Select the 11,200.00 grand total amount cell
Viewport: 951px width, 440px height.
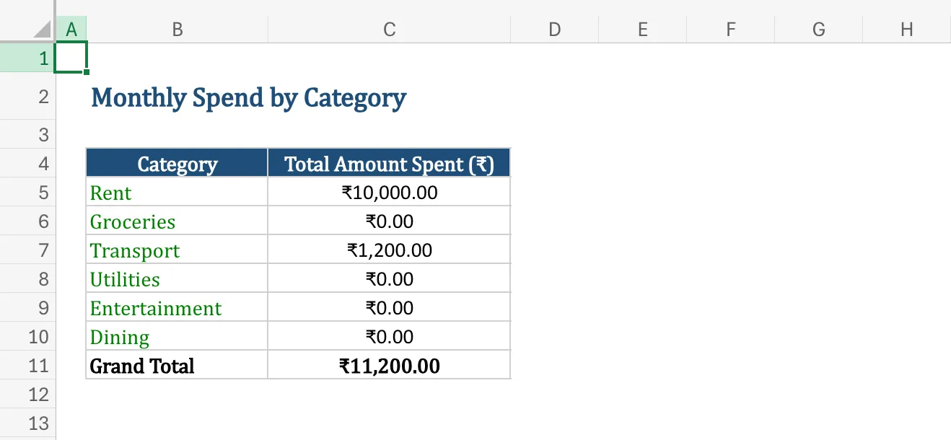coord(389,365)
